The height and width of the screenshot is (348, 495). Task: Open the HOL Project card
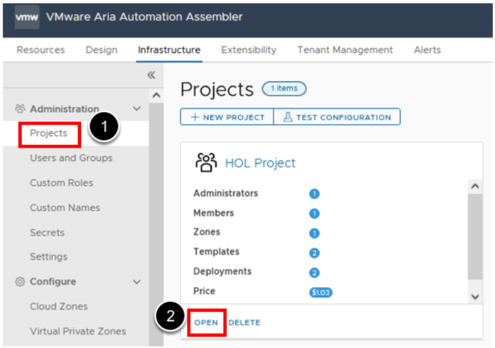pyautogui.click(x=206, y=323)
